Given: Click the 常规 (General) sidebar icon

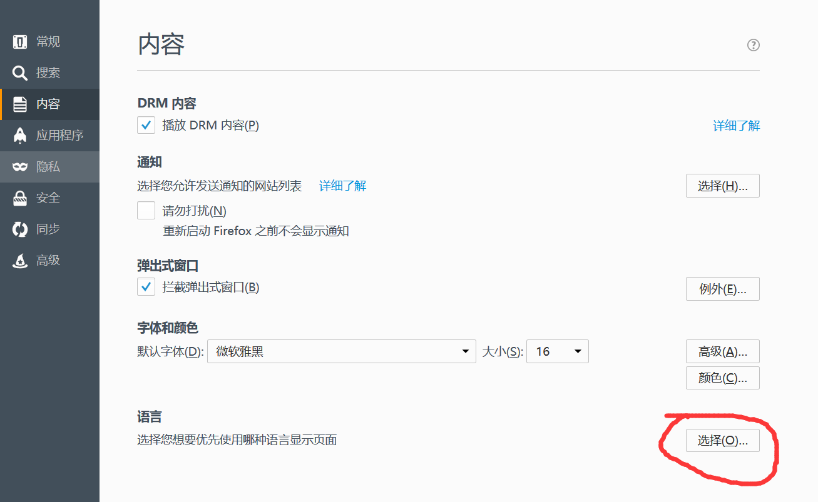Looking at the screenshot, I should [x=20, y=42].
